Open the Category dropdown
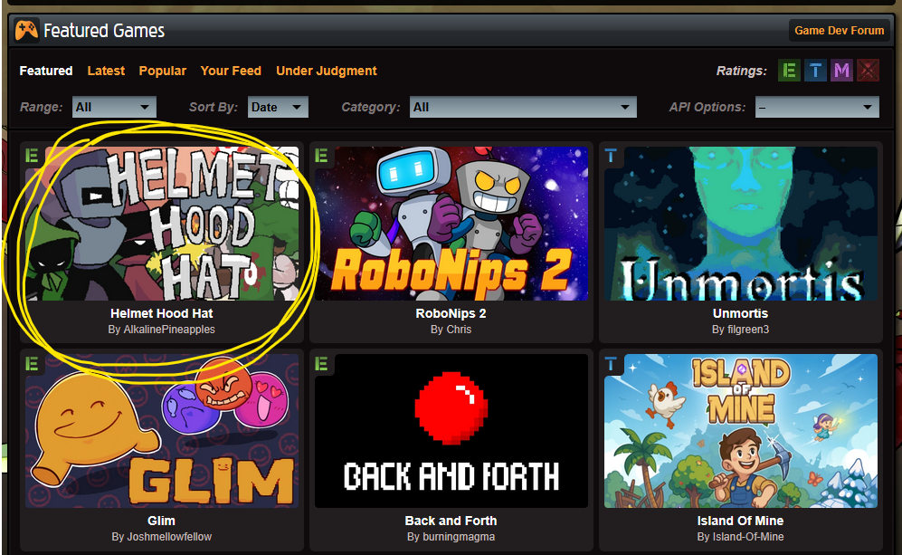This screenshot has width=902, height=555. 523,107
